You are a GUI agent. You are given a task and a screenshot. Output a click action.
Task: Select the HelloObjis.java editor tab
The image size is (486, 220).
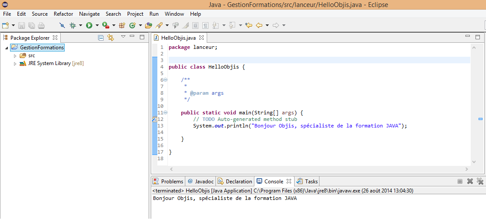(178, 38)
